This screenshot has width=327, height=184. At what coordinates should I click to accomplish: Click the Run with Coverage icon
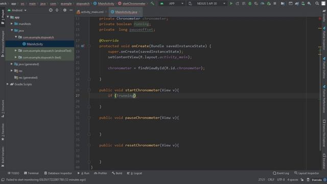click(256, 4)
